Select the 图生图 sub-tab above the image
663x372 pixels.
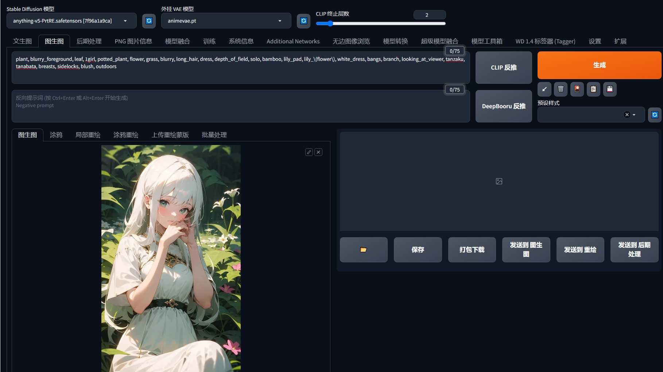click(27, 135)
